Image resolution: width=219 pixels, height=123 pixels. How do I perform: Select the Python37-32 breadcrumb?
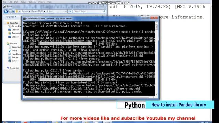(37, 11)
